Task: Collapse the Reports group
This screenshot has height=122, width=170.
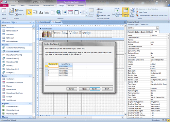Action: click(30, 104)
